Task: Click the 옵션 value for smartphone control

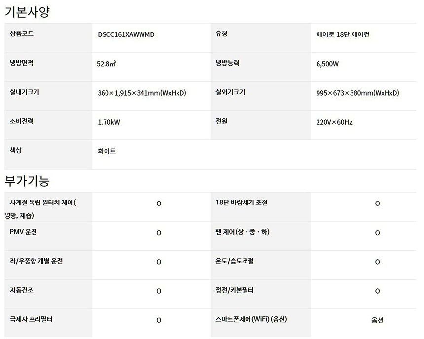Action: 377,320
